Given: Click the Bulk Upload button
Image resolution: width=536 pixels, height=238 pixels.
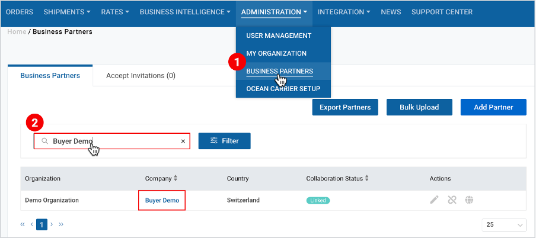Looking at the screenshot, I should (x=419, y=107).
